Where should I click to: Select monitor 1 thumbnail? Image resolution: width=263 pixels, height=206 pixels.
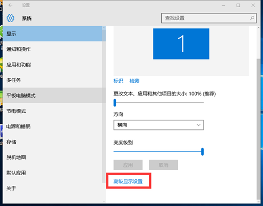[181, 44]
